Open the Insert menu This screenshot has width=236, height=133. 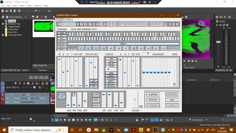[22, 6]
